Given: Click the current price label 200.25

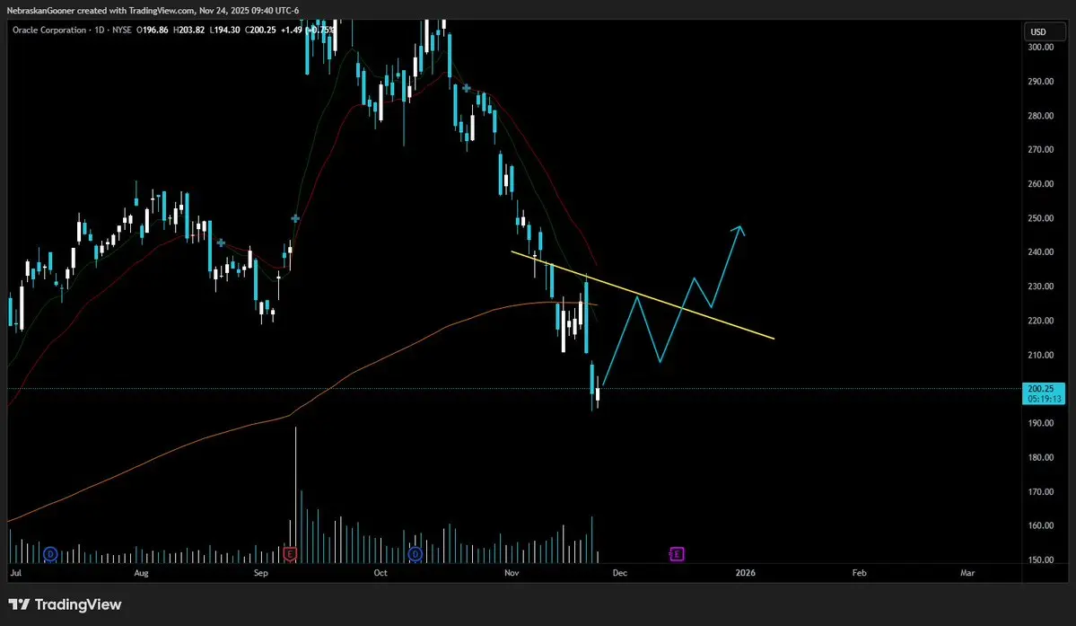Looking at the screenshot, I should click(1043, 389).
